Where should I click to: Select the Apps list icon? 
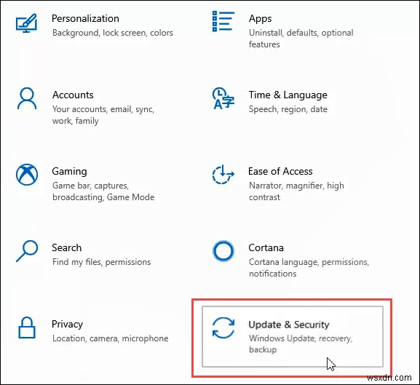(x=223, y=21)
